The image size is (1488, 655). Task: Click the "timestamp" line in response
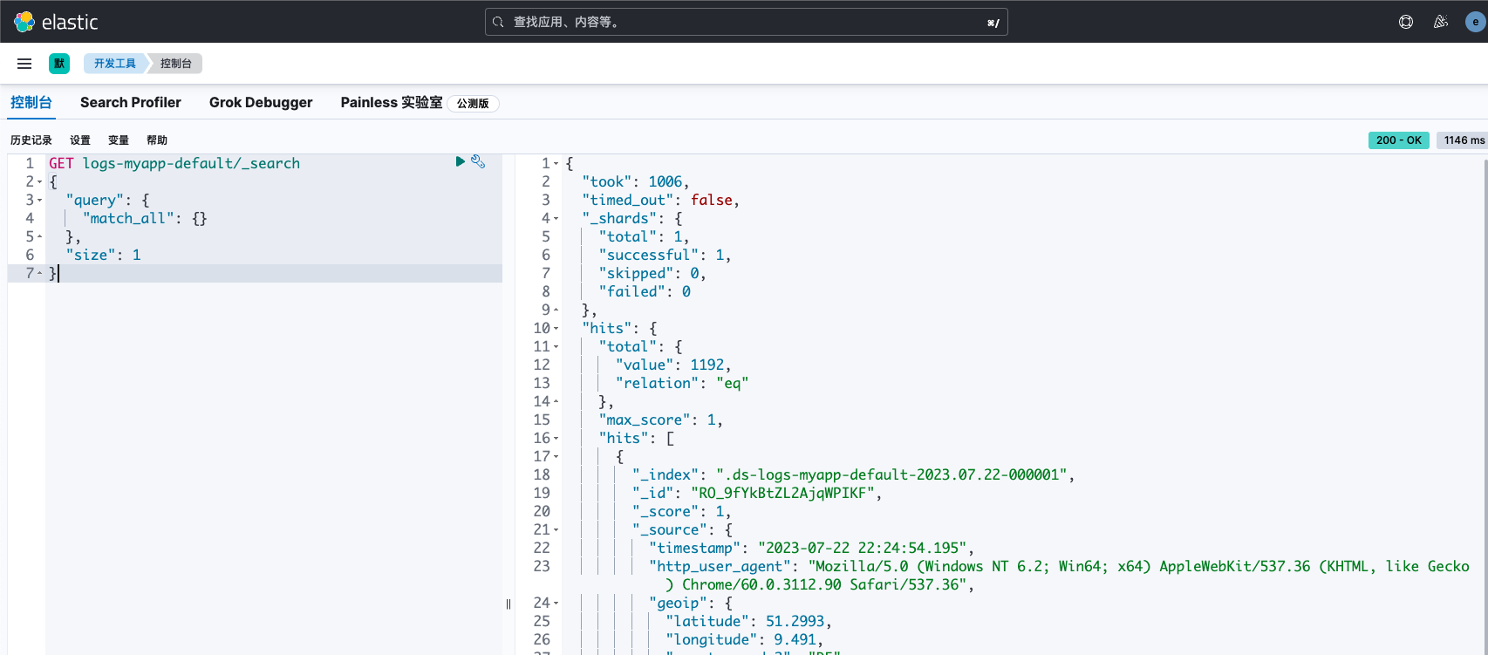[x=811, y=548]
